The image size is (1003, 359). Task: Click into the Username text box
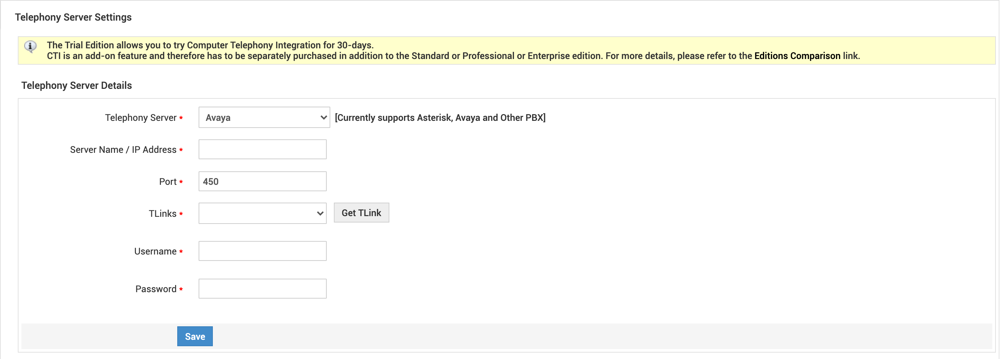tap(262, 251)
